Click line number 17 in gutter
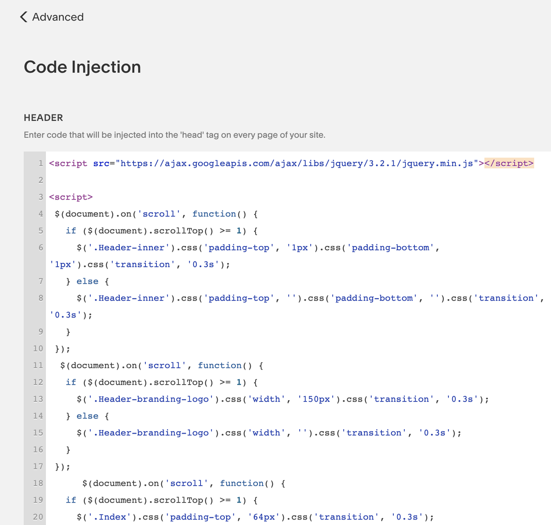 tap(38, 466)
